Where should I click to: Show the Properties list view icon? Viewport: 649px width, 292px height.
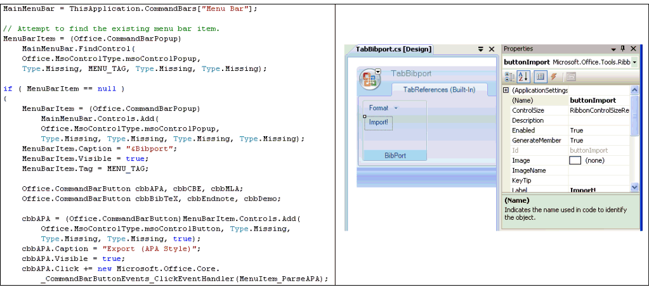coord(541,77)
